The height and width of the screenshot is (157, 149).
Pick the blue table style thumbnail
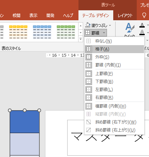coord(42,32)
